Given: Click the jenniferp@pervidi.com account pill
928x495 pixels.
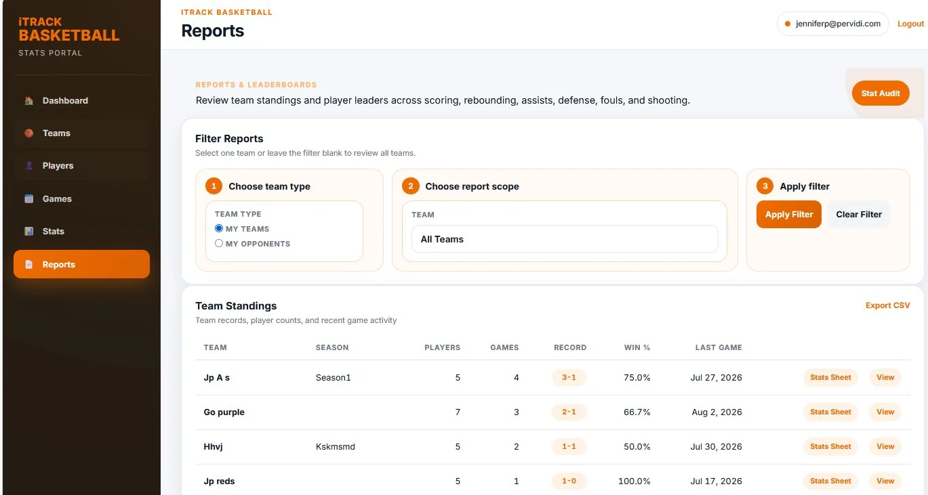Looking at the screenshot, I should (x=832, y=24).
